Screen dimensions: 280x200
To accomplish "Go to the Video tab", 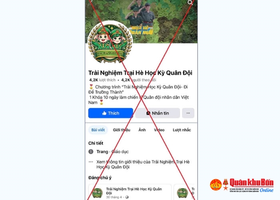I will (159, 130).
